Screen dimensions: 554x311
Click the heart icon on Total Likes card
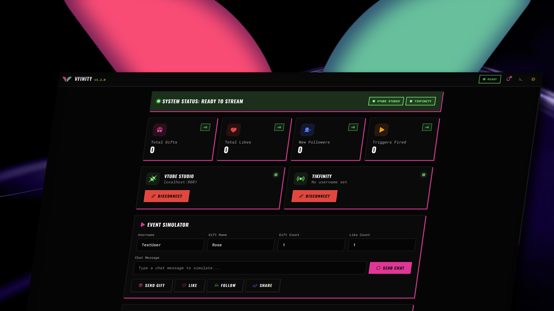234,130
